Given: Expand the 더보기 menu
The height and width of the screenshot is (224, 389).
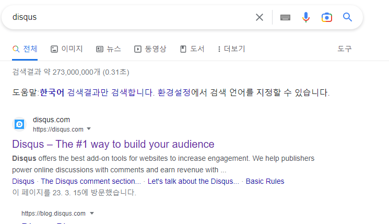Looking at the screenshot, I should tap(231, 49).
